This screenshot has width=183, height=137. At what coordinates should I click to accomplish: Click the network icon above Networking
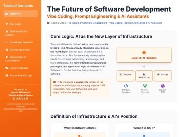click(x=144, y=74)
